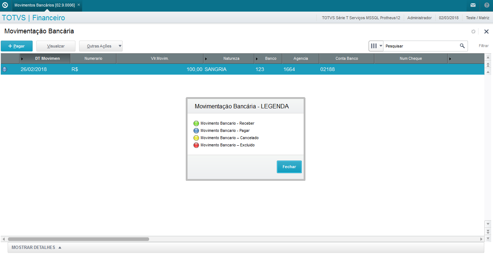The height and width of the screenshot is (254, 493).
Task: Click Fechar in the legend dialog
Action: (289, 167)
